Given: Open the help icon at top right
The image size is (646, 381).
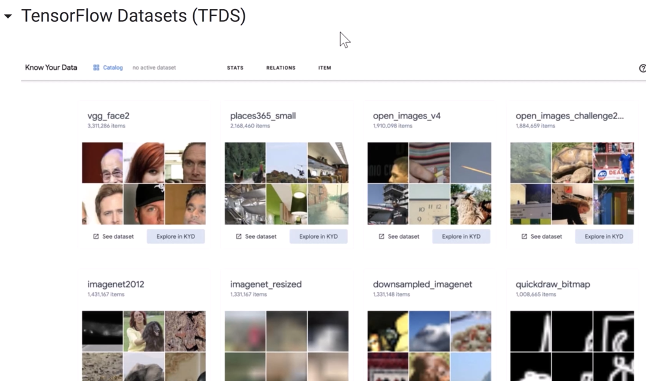Looking at the screenshot, I should 642,68.
